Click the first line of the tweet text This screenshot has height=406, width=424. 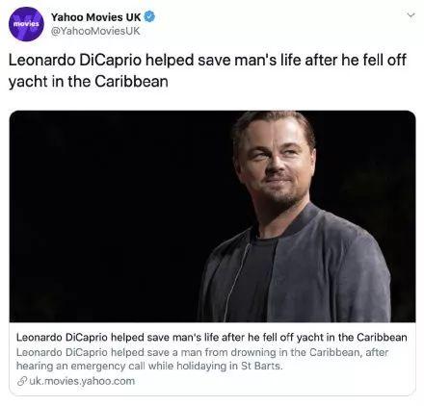[x=207, y=60]
